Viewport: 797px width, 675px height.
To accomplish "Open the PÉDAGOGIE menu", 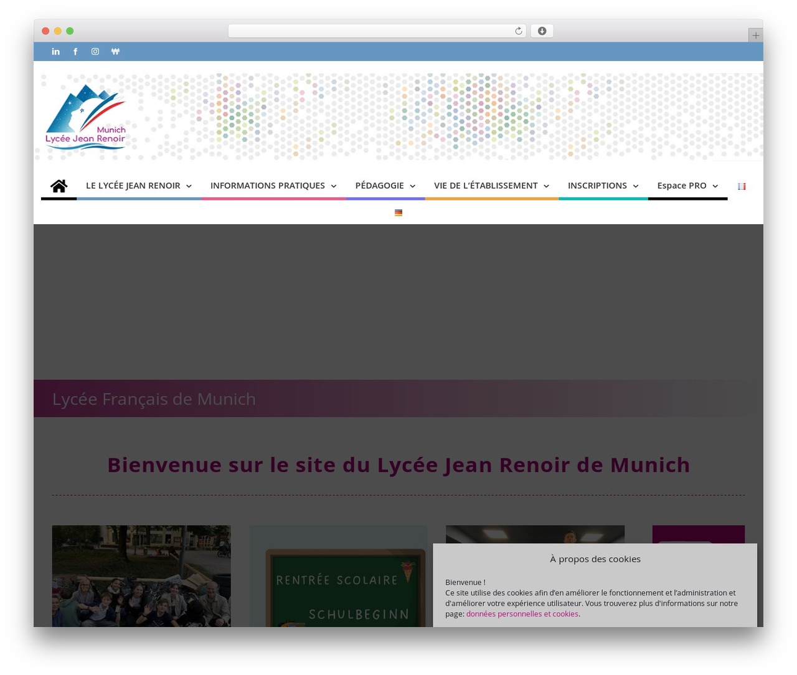I will click(380, 186).
